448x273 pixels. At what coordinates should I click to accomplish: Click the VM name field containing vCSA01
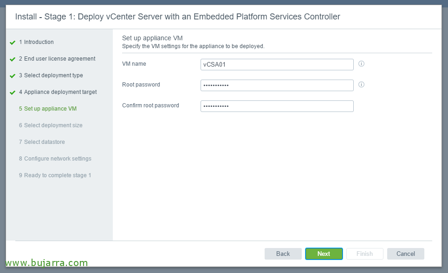pyautogui.click(x=277, y=65)
